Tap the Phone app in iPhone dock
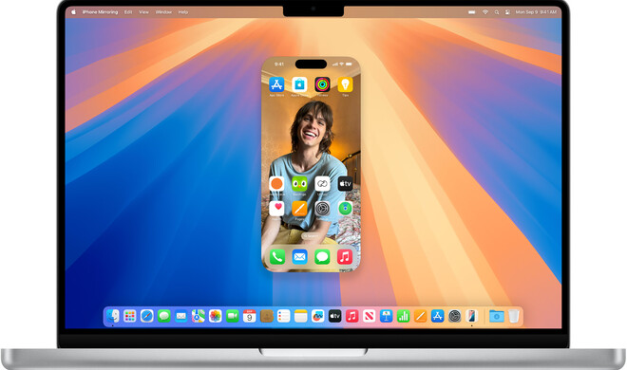The image size is (627, 370). tap(276, 257)
